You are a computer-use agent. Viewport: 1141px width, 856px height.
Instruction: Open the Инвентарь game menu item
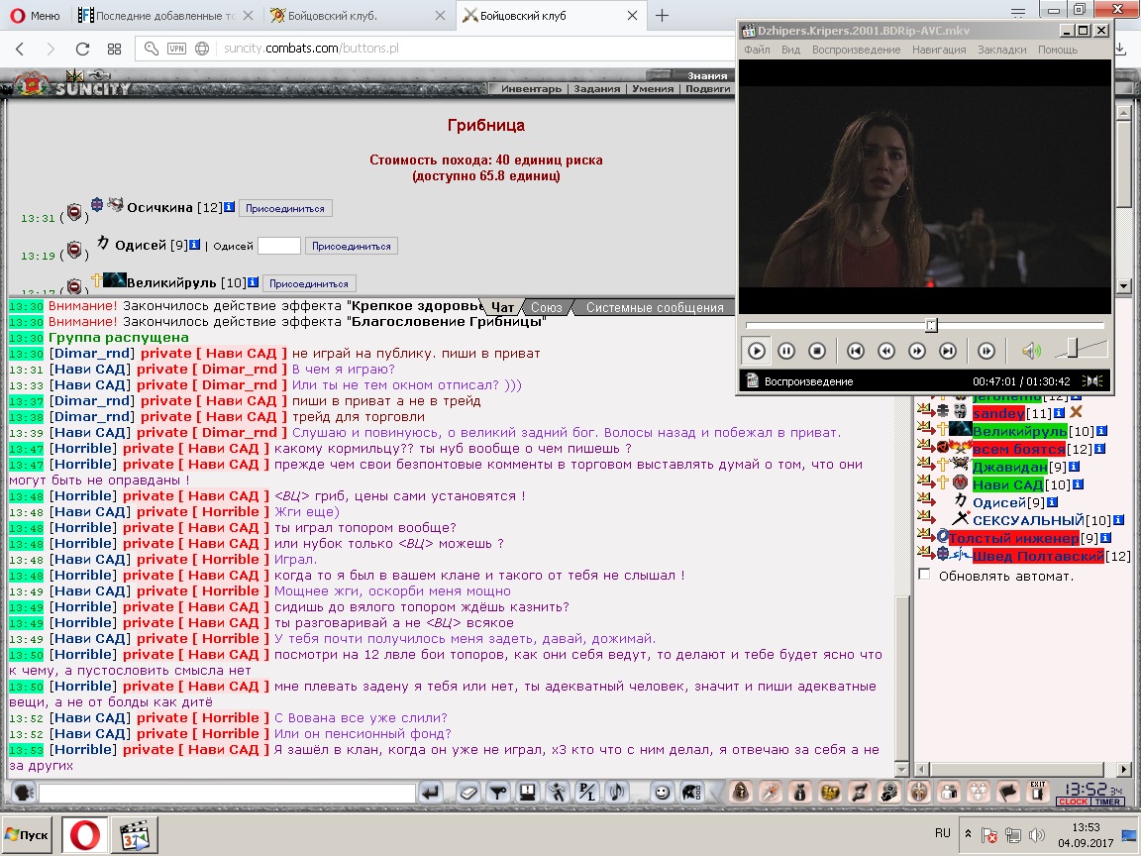coord(531,89)
